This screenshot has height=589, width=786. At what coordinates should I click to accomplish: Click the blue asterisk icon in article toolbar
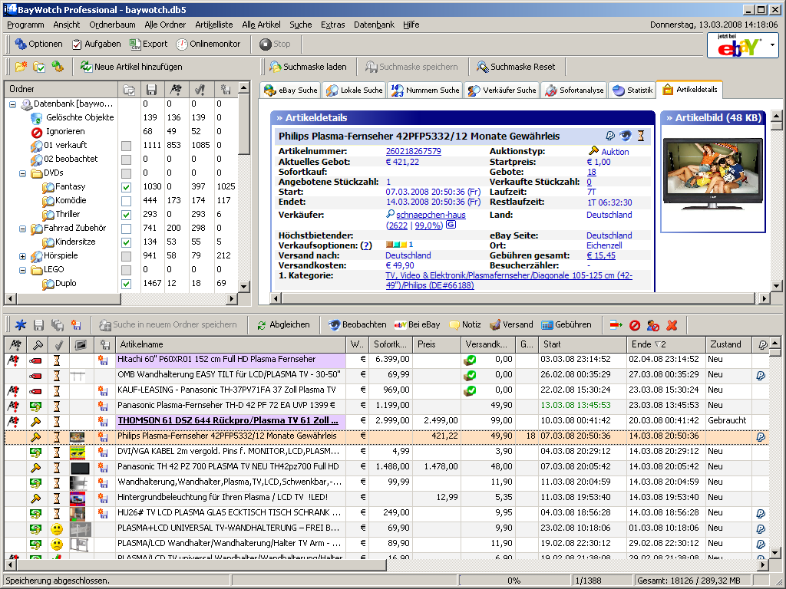[x=20, y=325]
